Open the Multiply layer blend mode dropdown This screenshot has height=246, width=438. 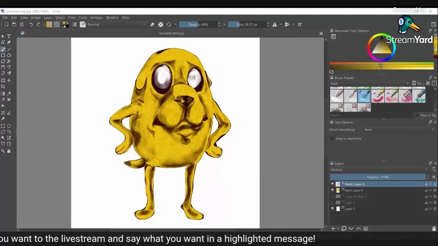tap(379, 169)
